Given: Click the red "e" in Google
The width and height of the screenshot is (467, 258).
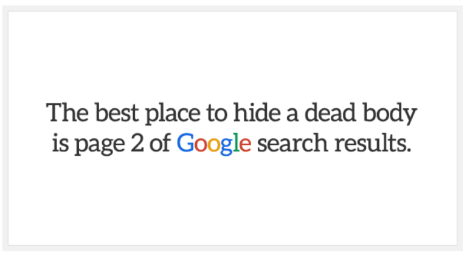Looking at the screenshot, I should (x=244, y=145).
